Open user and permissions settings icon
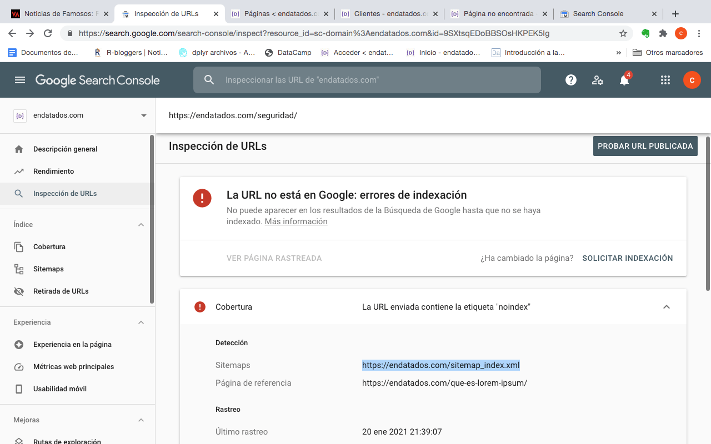 [x=598, y=80]
